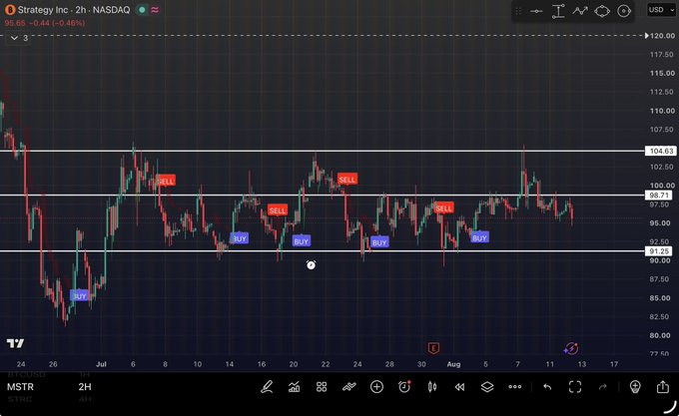Click the SELL signal label near July 18
Viewport: 679px width, 416px height.
pos(278,210)
